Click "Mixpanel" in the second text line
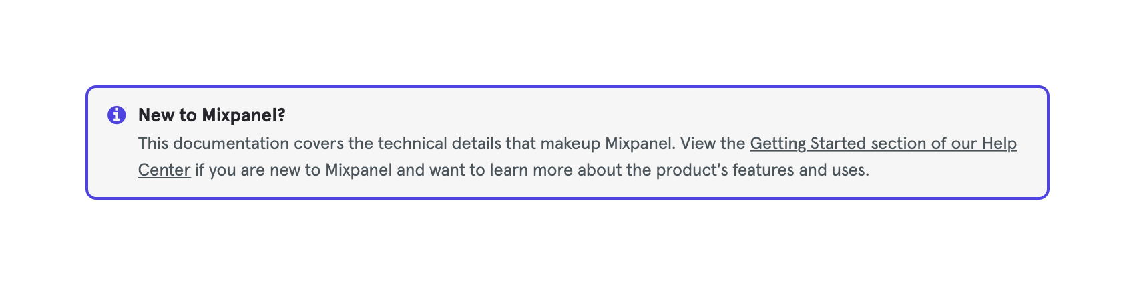Viewport: 1135px width, 285px height. (359, 170)
